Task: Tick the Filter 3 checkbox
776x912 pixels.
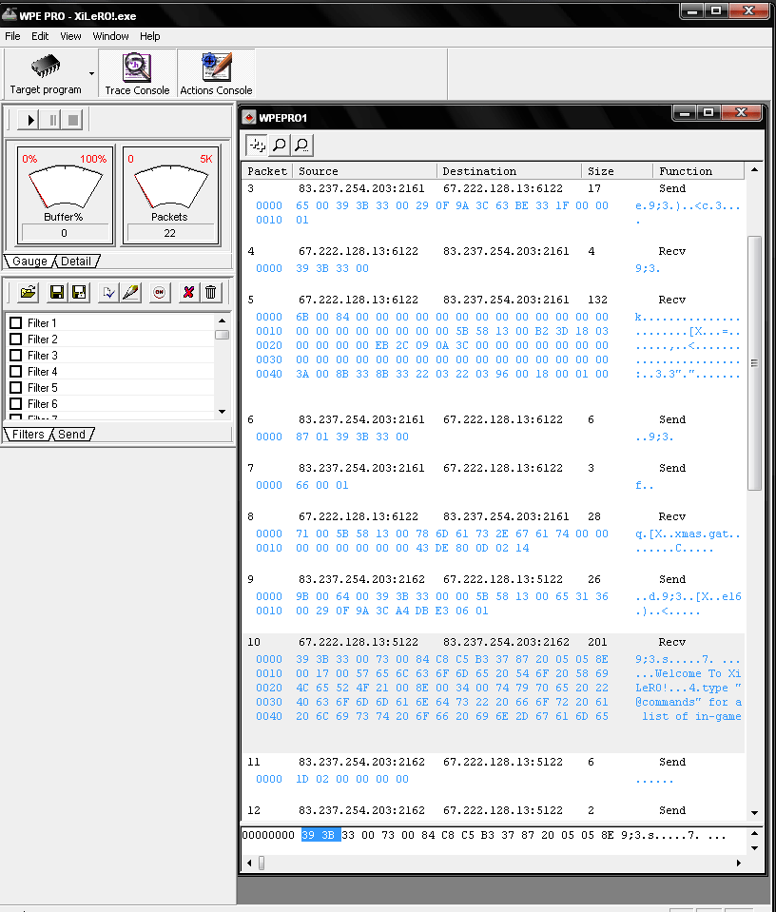Action: point(16,356)
